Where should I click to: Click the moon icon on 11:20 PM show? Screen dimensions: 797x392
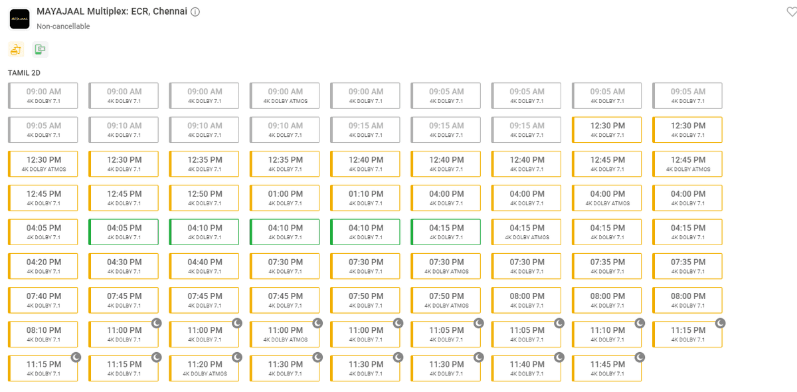[237, 357]
